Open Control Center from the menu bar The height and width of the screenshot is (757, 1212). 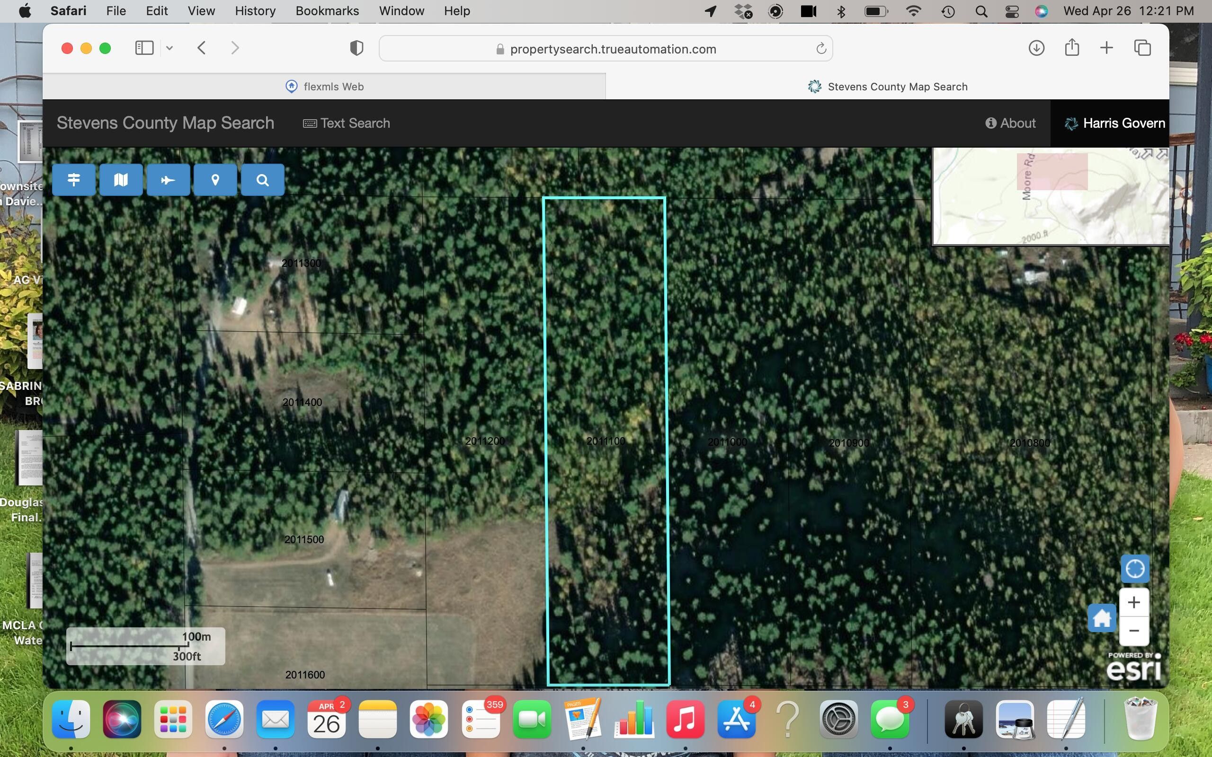point(1012,10)
